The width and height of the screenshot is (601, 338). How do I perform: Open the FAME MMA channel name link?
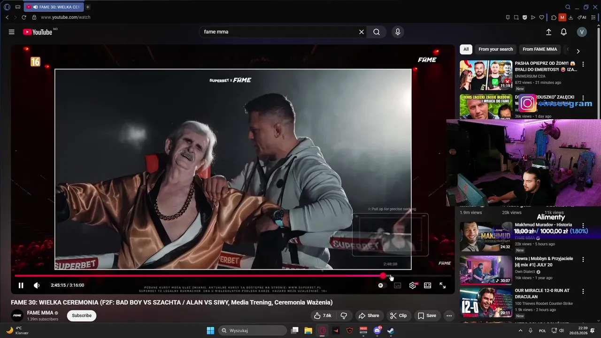tap(40, 313)
